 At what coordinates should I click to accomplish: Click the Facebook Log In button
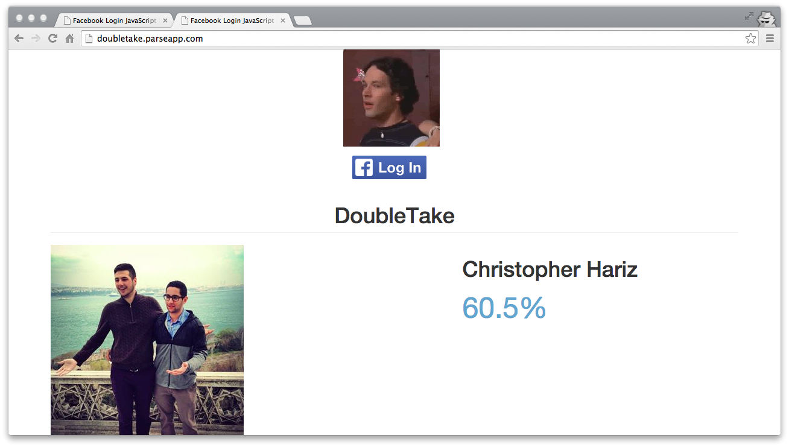pos(389,168)
